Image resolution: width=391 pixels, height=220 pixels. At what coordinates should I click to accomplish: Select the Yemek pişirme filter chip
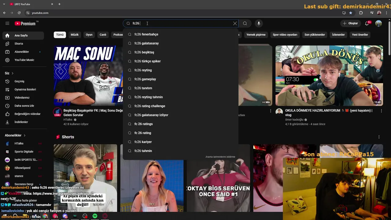coord(256,35)
